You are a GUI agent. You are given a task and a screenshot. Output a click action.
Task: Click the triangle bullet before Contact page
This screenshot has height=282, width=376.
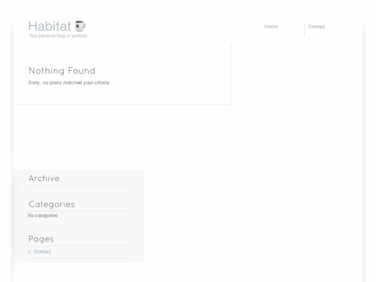pyautogui.click(x=29, y=252)
